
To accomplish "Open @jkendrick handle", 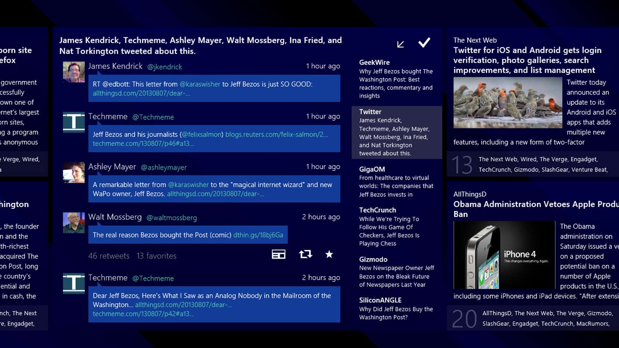I will click(x=165, y=67).
